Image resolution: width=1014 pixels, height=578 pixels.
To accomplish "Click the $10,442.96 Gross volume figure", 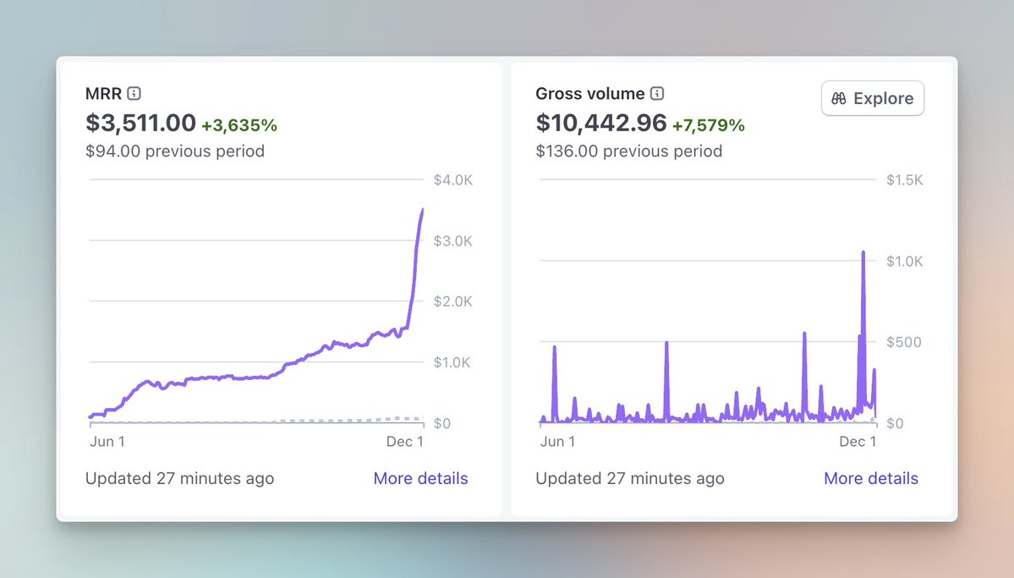I will click(x=602, y=123).
